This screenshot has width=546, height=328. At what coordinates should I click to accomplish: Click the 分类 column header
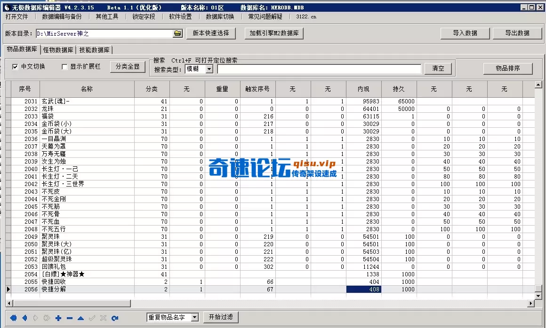(x=152, y=89)
